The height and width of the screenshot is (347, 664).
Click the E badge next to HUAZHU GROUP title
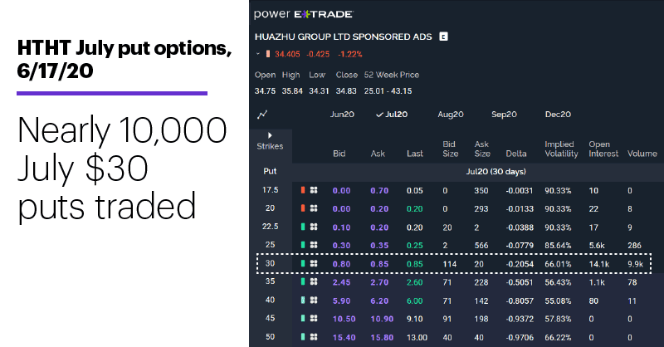tap(443, 37)
